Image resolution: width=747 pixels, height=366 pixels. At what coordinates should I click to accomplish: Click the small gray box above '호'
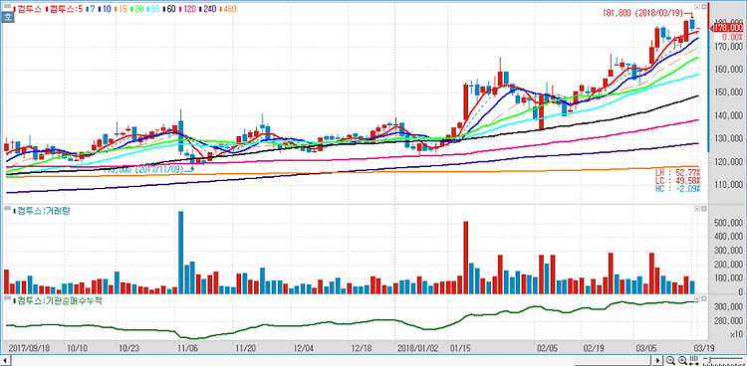point(7,6)
